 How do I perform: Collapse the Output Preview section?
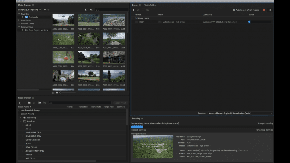(x=132, y=134)
